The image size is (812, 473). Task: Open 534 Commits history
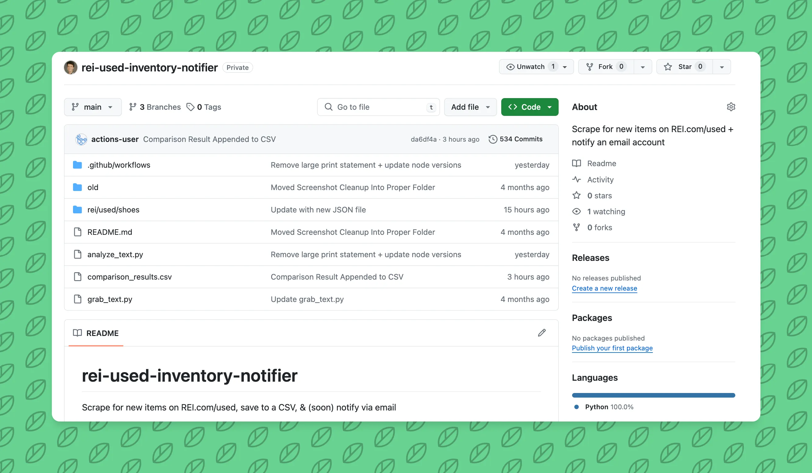point(516,139)
